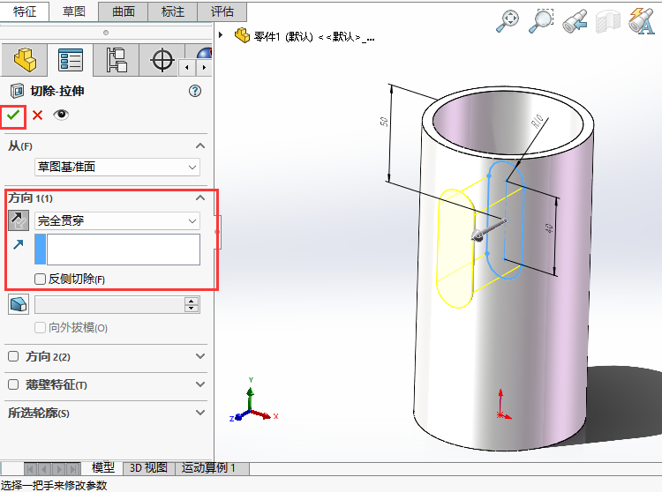The width and height of the screenshot is (662, 492).
Task: Enable the 薄壁特征 checkbox
Action: pyautogui.click(x=13, y=385)
